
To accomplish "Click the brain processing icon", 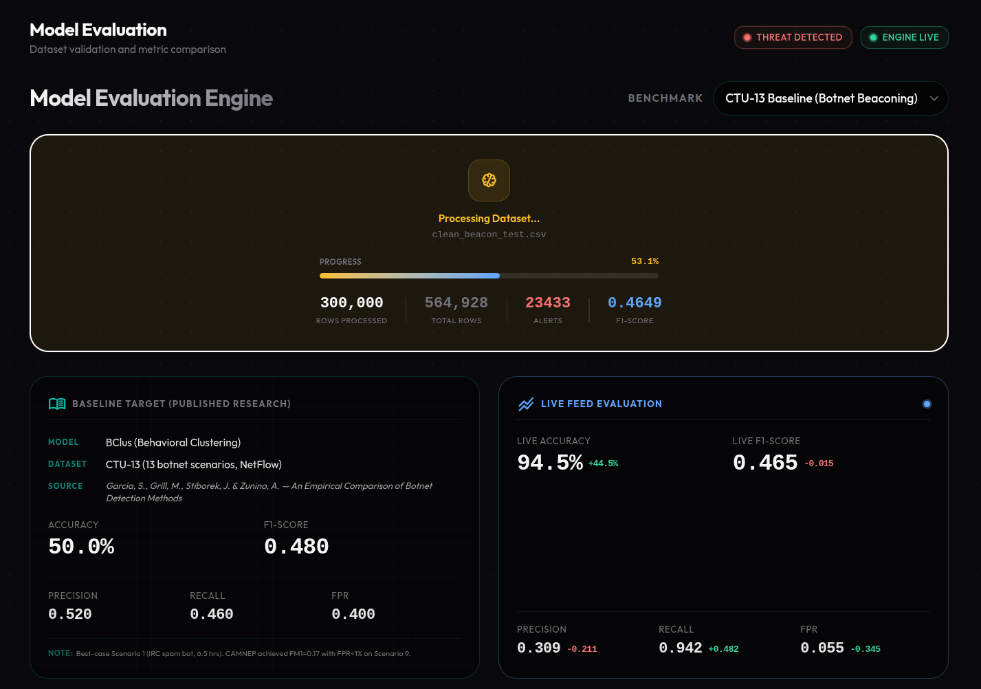I will 489,180.
